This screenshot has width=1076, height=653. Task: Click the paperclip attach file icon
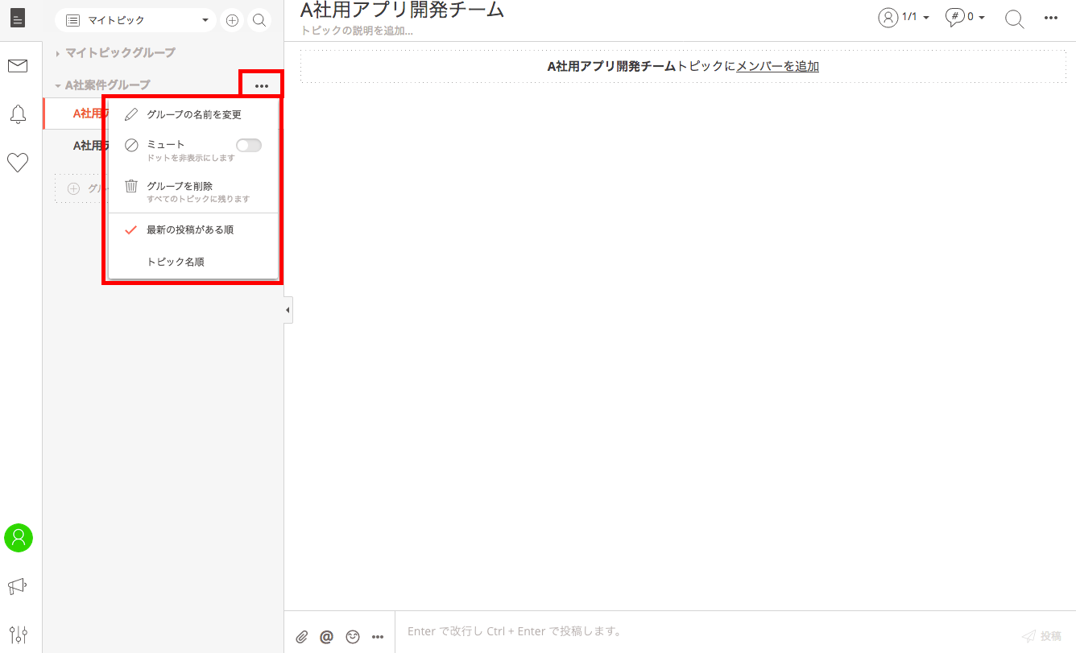click(x=302, y=637)
